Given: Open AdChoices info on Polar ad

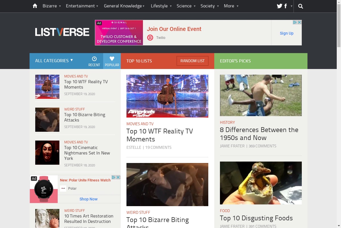Looking at the screenshot, I should [x=114, y=177].
